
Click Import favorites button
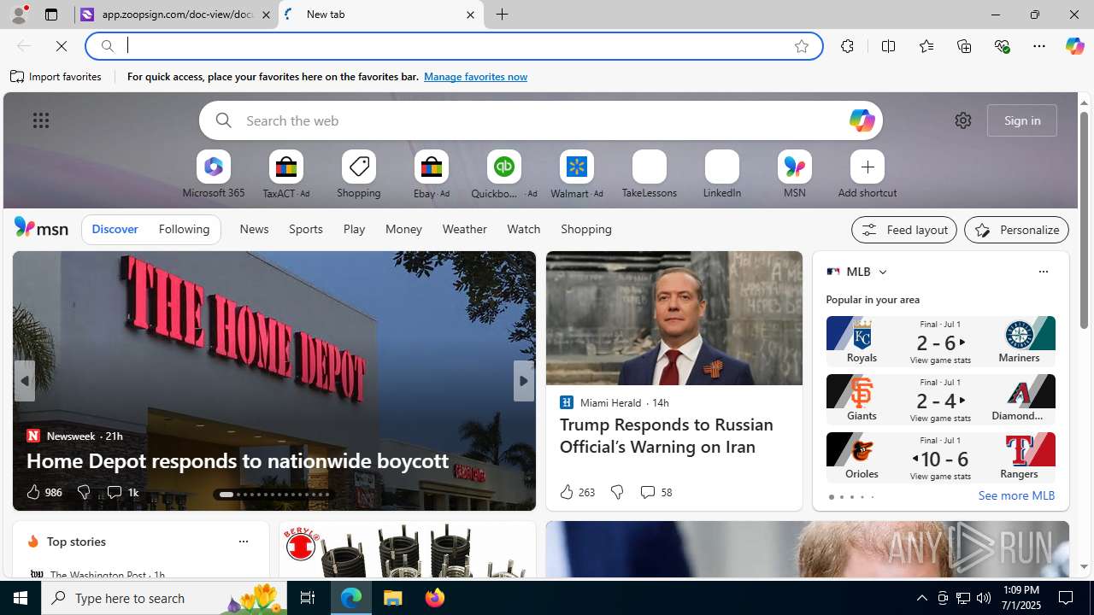(56, 77)
